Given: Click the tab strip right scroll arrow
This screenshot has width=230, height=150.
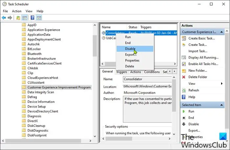Looking at the screenshot, I should (x=174, y=71).
